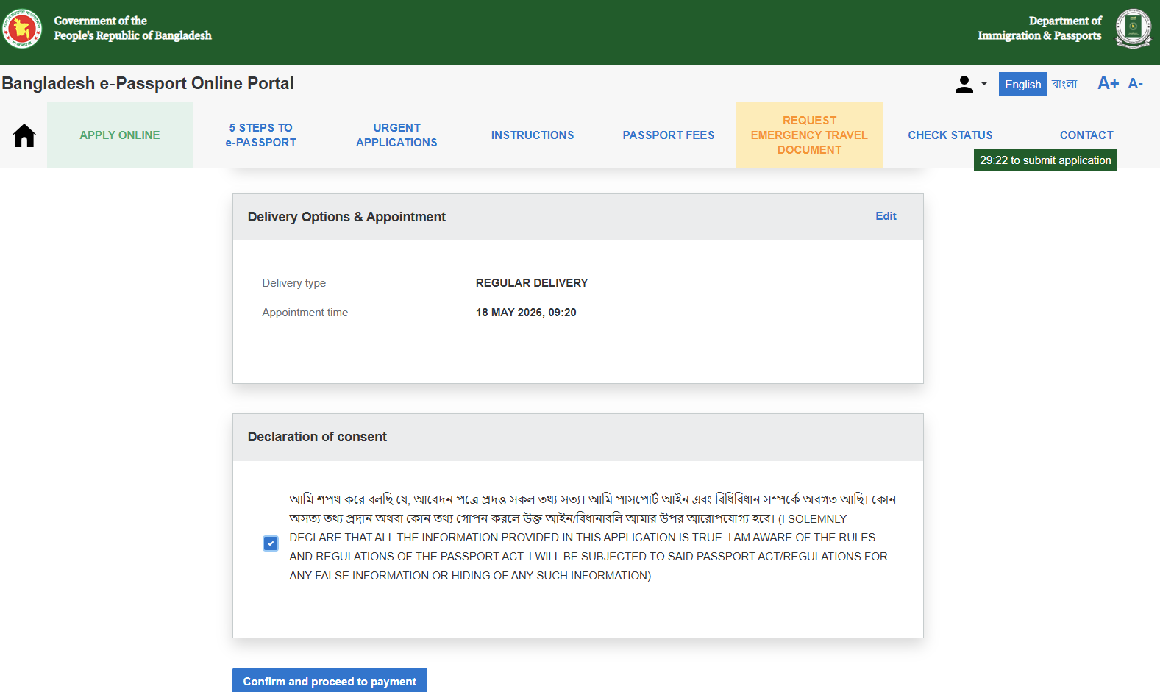Click the Immigration & Passports department seal

tap(1134, 29)
